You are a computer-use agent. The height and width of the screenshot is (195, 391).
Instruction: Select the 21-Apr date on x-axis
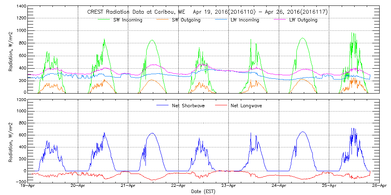128,186
